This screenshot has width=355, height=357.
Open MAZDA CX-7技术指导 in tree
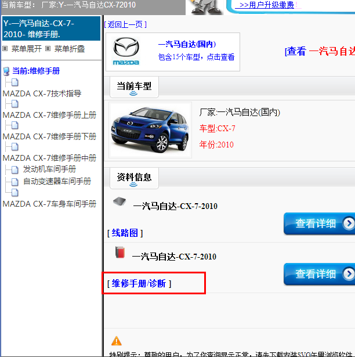tap(42, 93)
